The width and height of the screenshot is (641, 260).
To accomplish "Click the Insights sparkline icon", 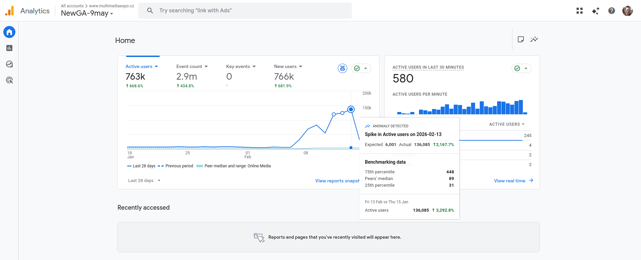I will pos(534,39).
